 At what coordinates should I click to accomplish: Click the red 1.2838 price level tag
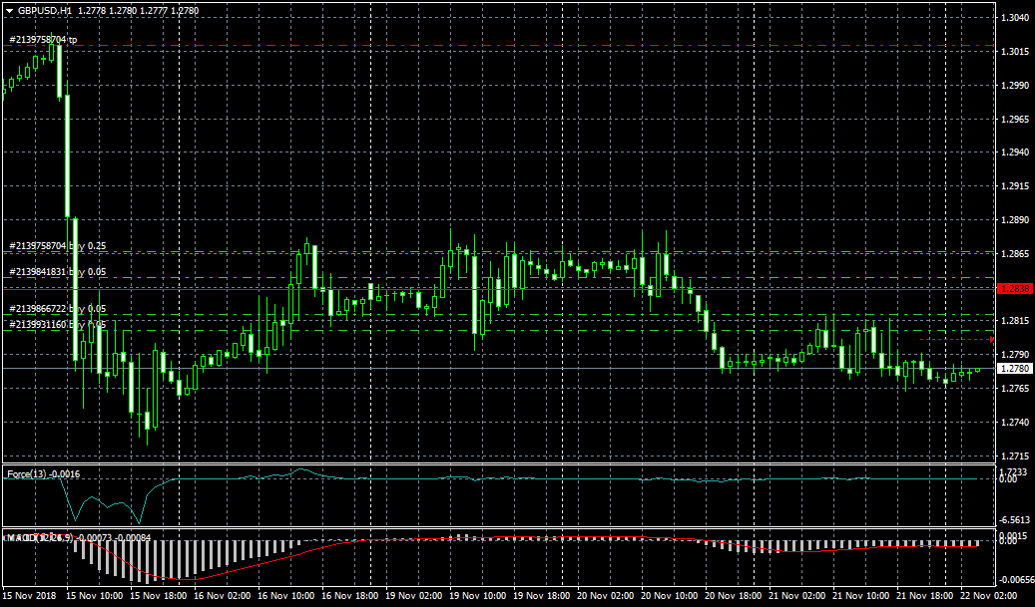pos(1015,289)
